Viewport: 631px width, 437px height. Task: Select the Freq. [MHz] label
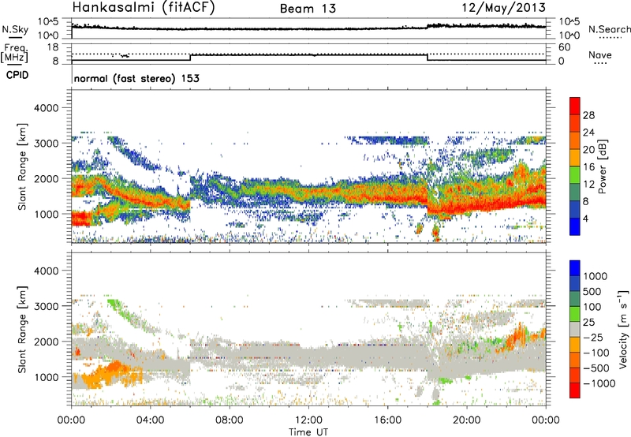click(x=14, y=53)
